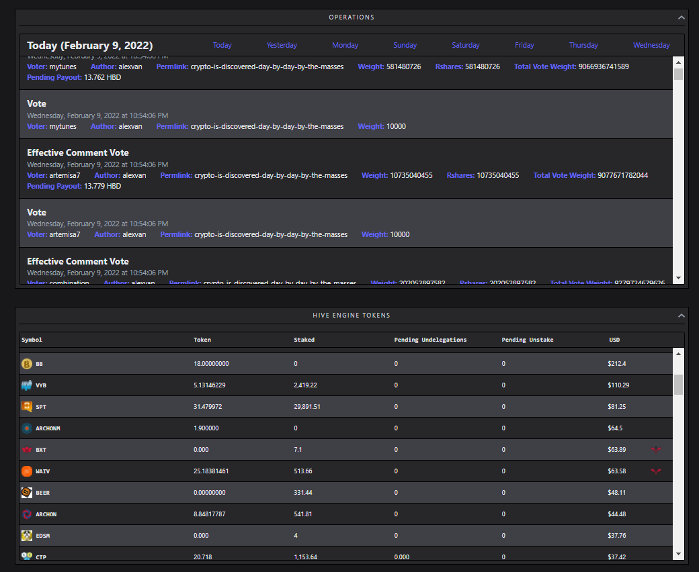Screen dimensions: 699x572
Task: Click SPT staked amount 29,891.51
Action: pos(306,406)
